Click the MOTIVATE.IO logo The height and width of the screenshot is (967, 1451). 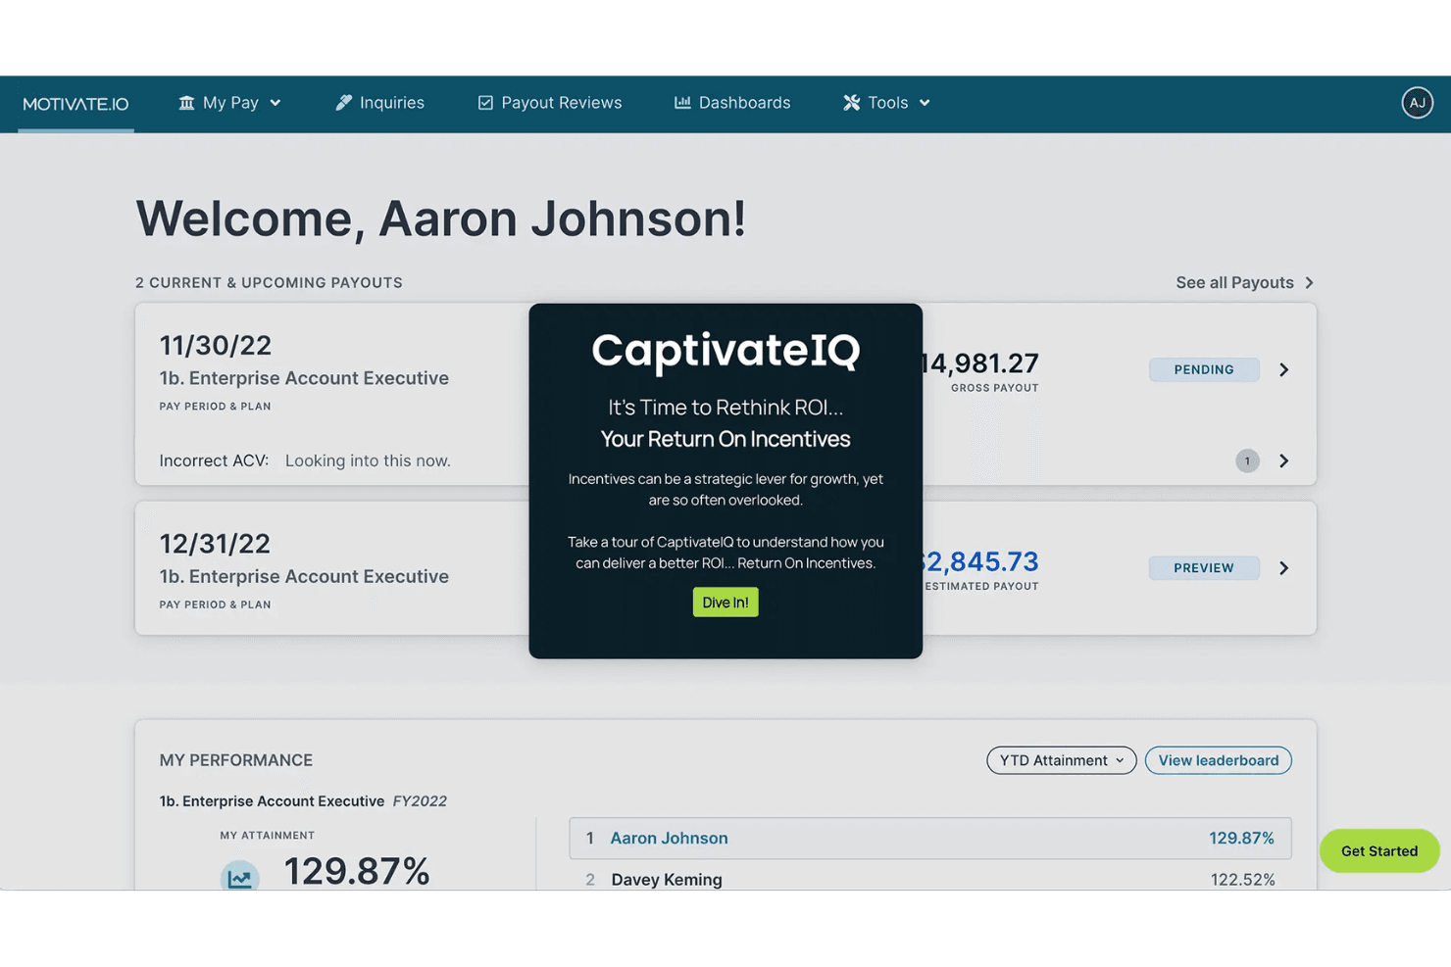(75, 104)
